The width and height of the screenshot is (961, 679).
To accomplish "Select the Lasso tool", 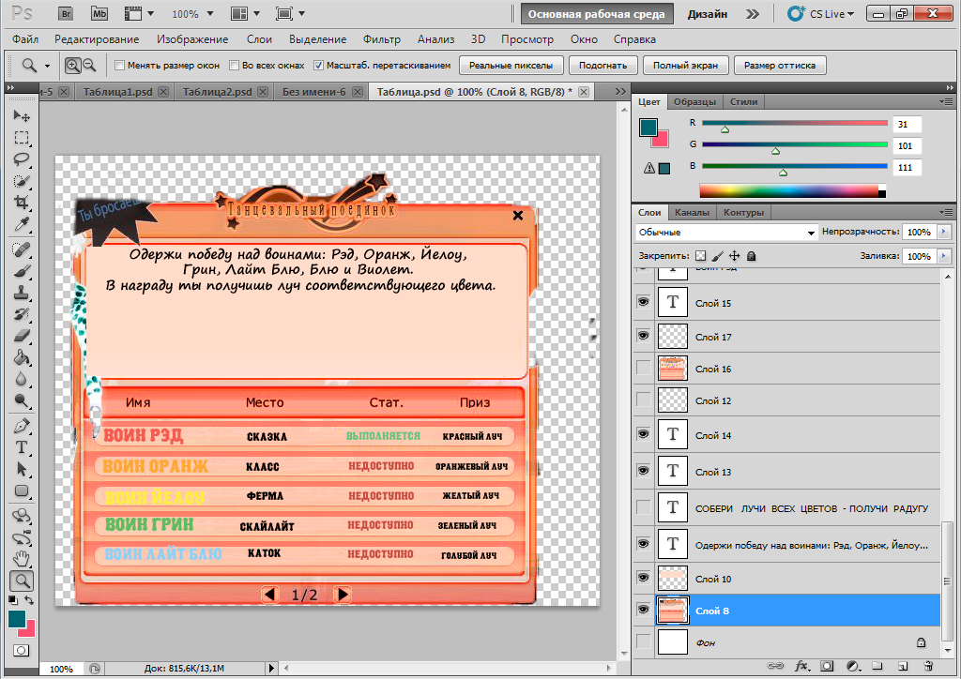I will point(22,159).
